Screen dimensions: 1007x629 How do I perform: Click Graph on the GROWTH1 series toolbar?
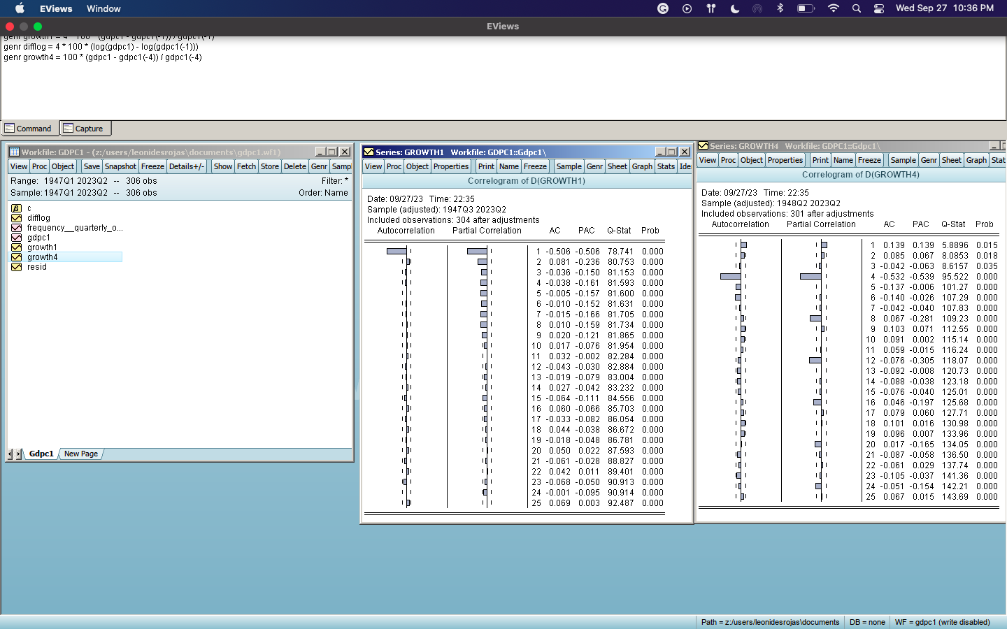pos(641,166)
